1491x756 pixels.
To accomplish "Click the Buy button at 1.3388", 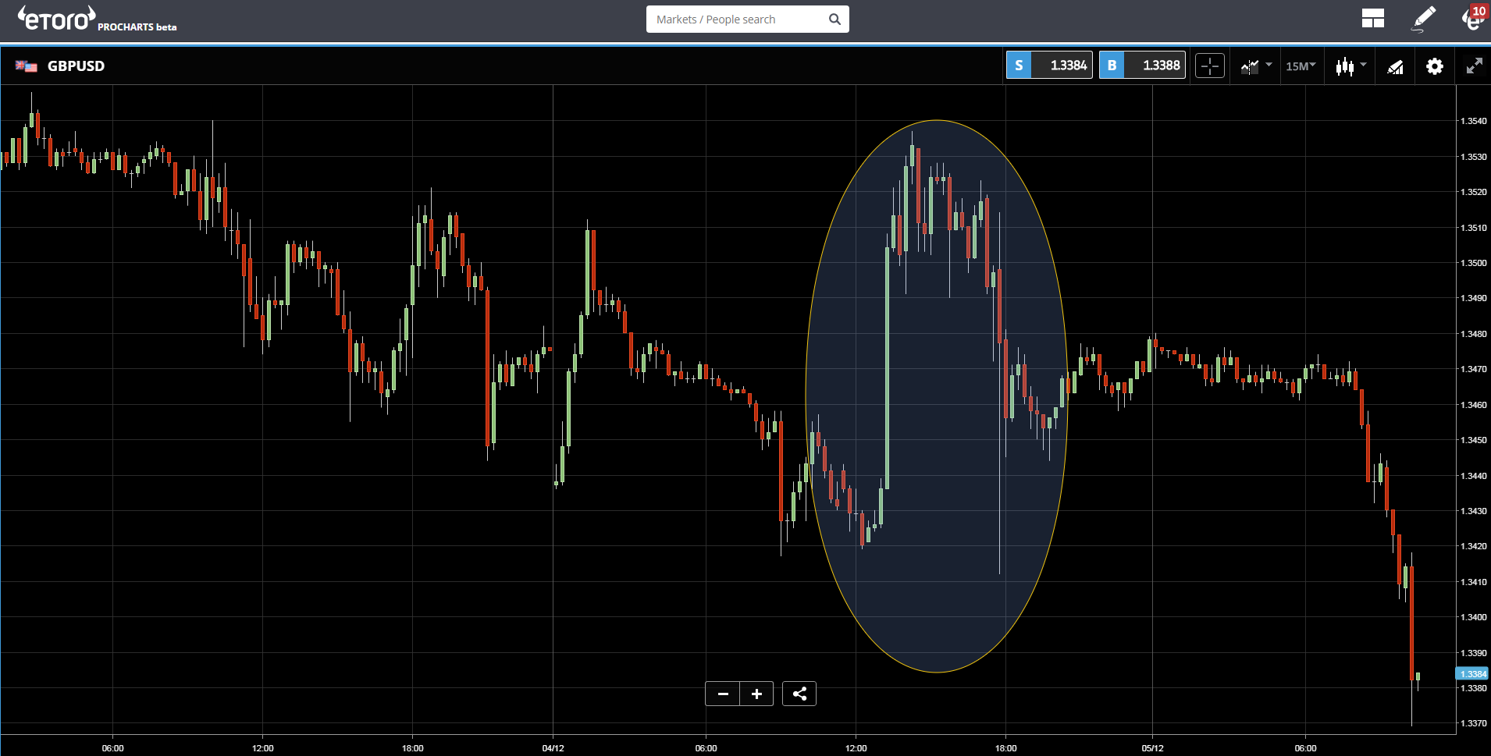I will click(1142, 66).
